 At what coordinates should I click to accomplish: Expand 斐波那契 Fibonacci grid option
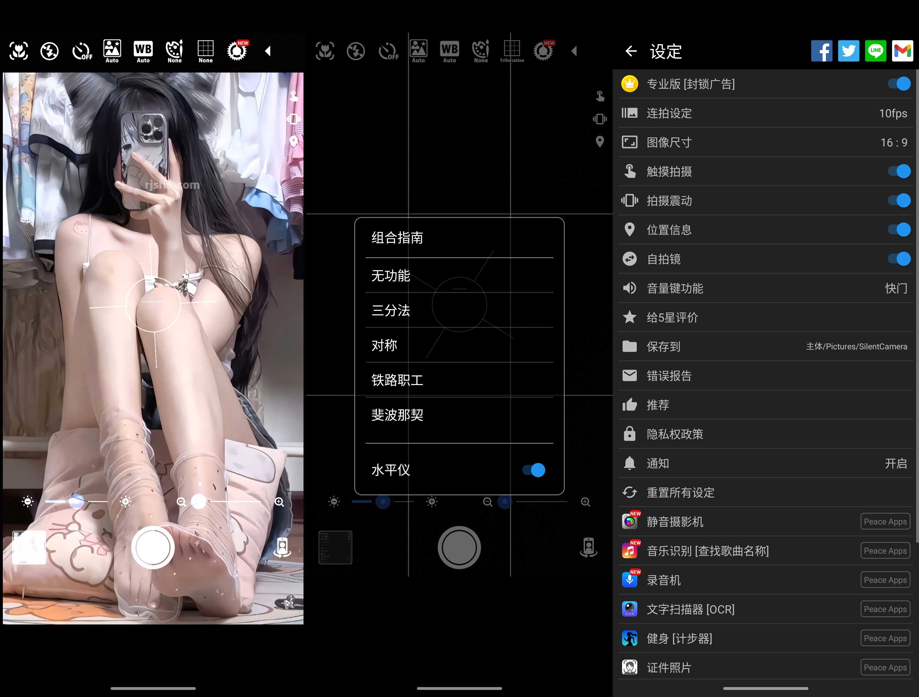pyautogui.click(x=459, y=415)
